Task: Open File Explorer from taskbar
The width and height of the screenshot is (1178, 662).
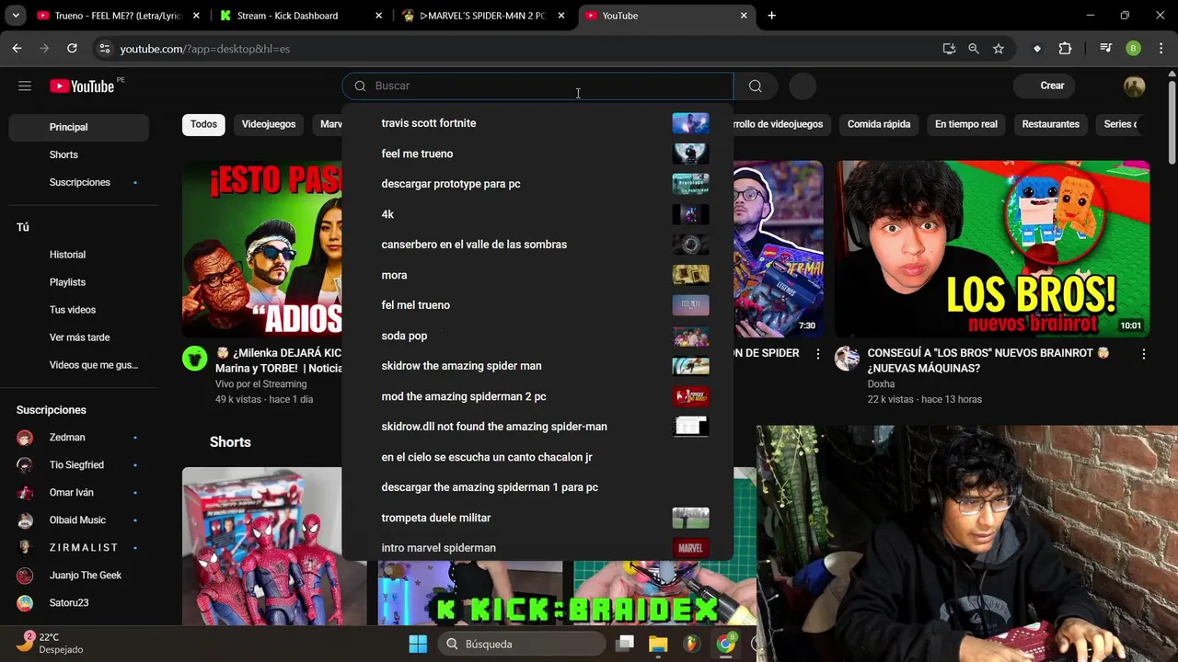Action: click(x=658, y=644)
